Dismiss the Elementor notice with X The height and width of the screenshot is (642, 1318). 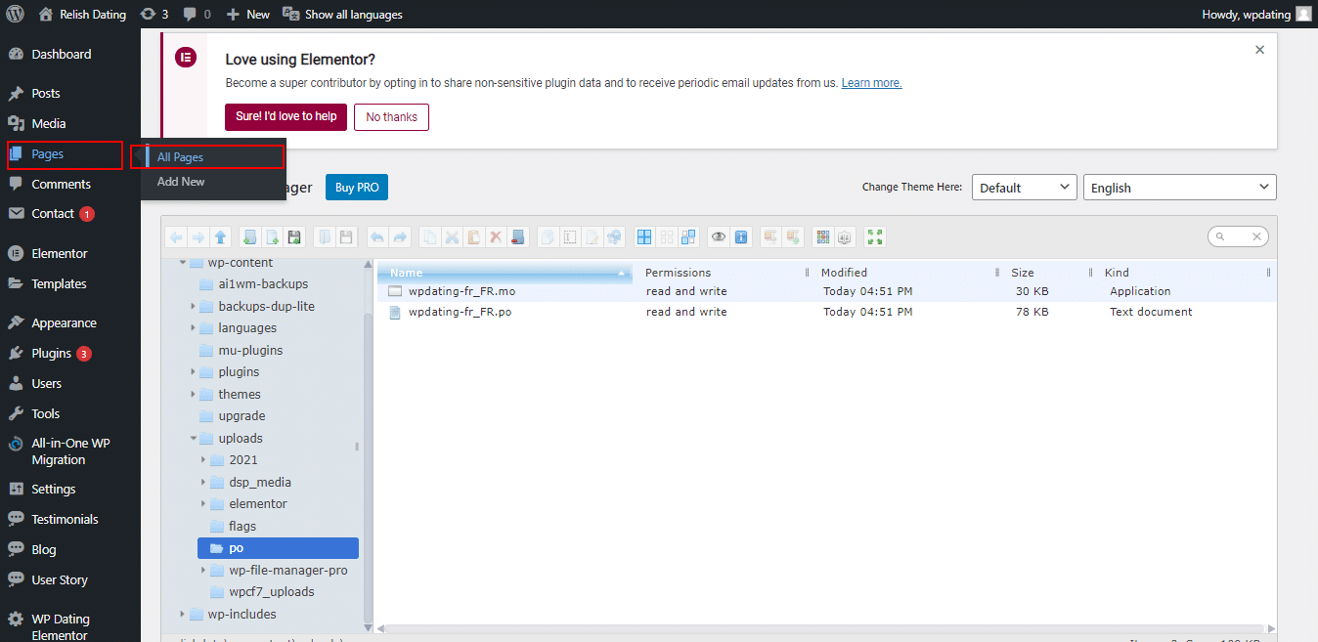click(1259, 50)
